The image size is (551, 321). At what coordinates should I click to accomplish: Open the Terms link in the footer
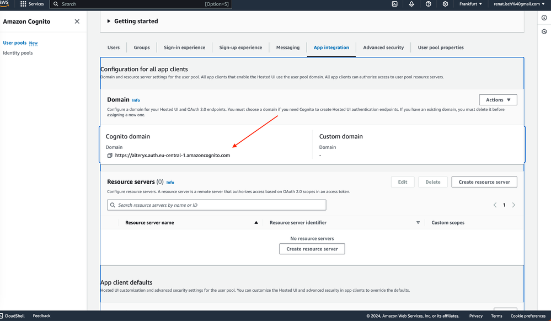click(x=496, y=315)
